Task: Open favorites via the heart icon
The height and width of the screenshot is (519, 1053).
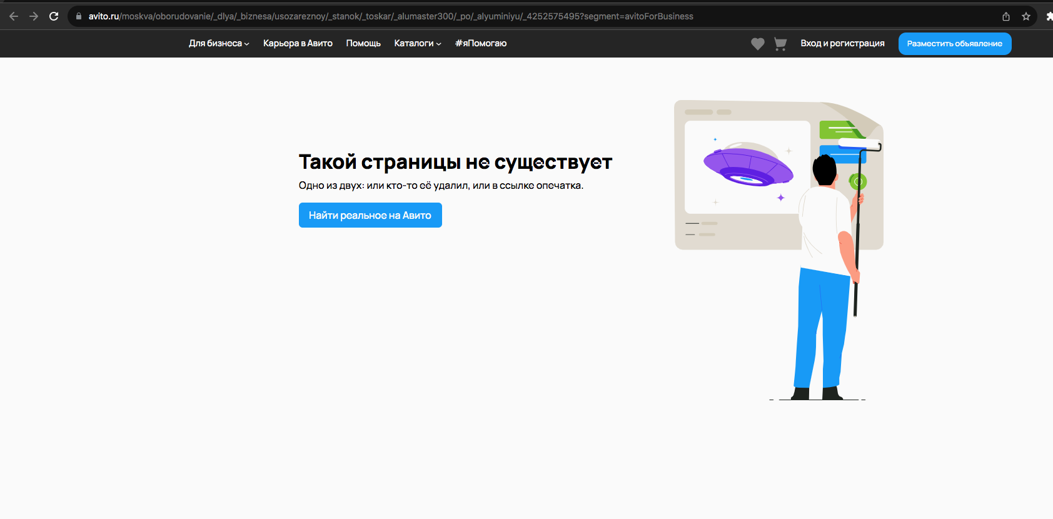Action: [x=758, y=44]
